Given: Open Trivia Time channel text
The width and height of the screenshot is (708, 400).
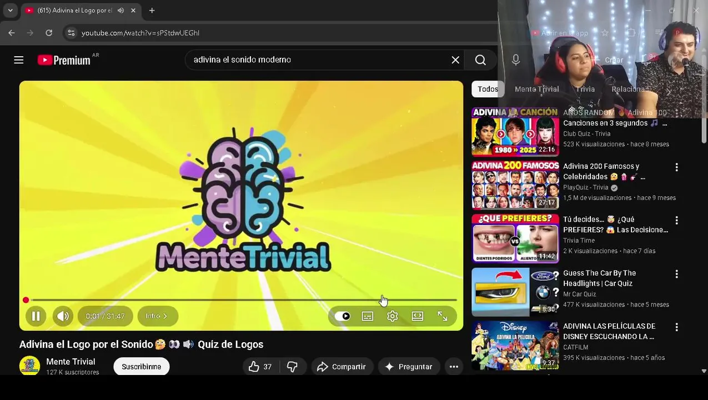Looking at the screenshot, I should coord(579,241).
